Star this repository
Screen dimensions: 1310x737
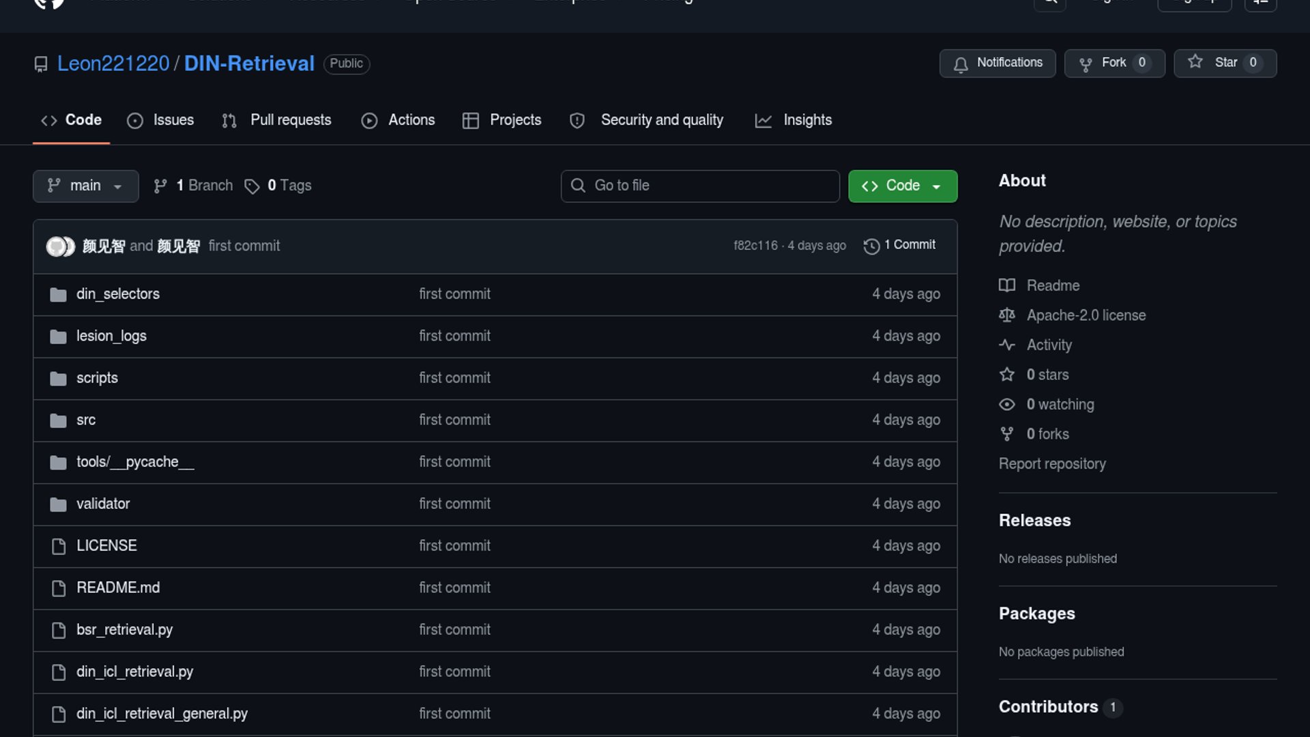pos(1224,63)
